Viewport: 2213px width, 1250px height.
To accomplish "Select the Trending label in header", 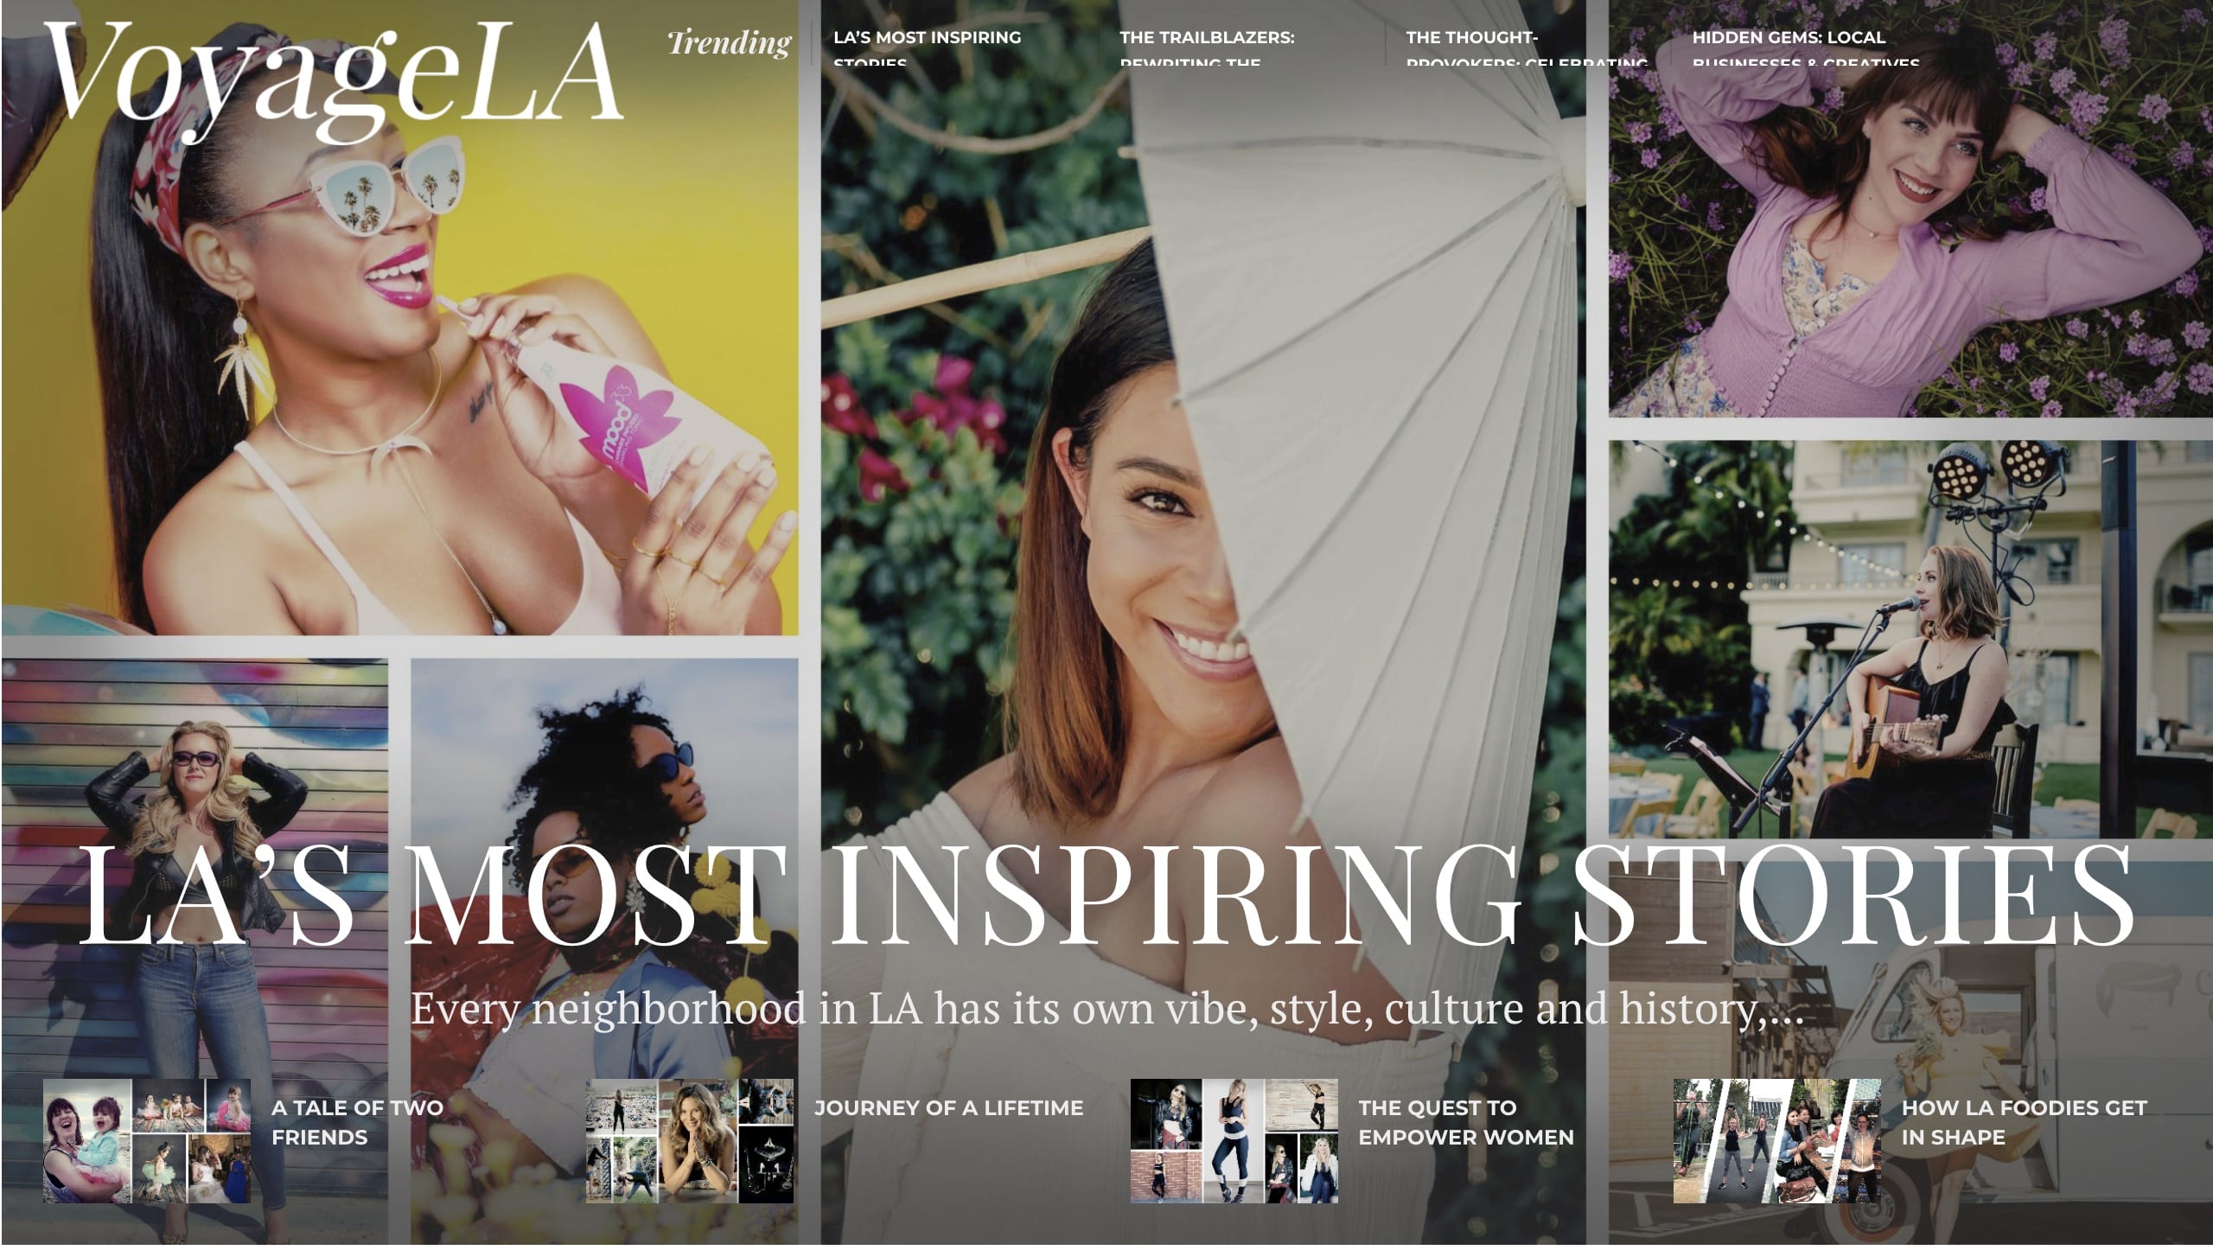I will coord(729,42).
